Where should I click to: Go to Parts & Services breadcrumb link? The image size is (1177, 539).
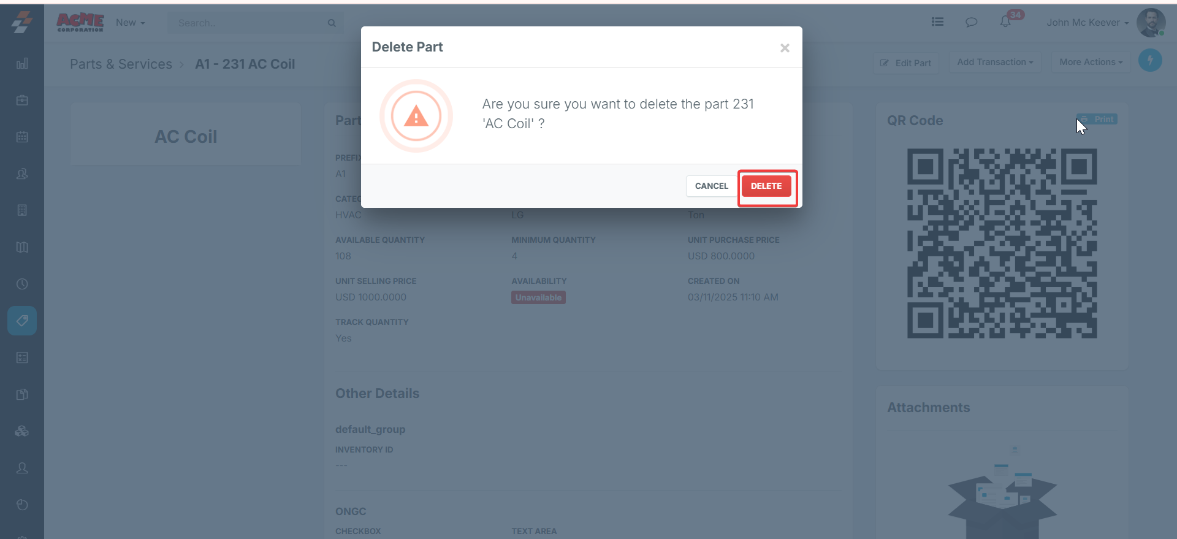(121, 64)
